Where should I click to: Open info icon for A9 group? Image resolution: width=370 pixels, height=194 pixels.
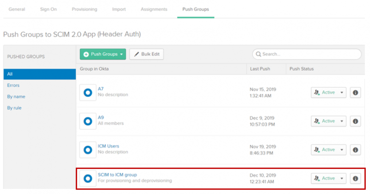coord(355,121)
